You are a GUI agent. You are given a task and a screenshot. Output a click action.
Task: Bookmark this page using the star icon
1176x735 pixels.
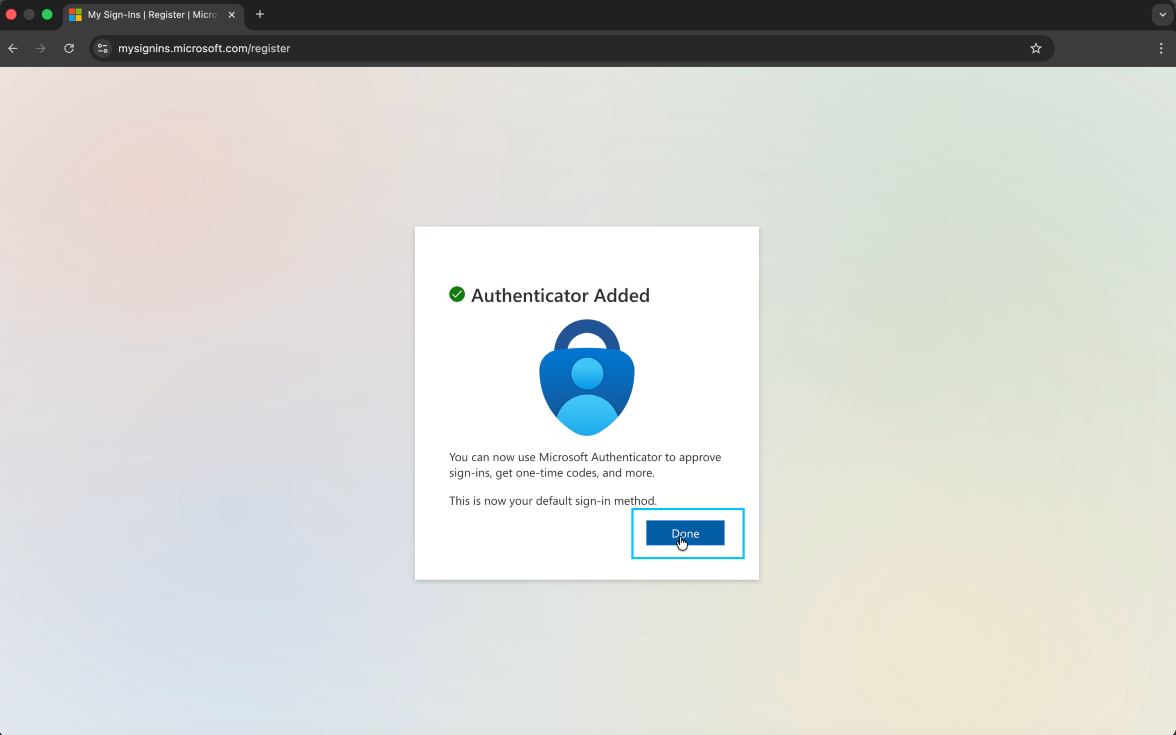click(1035, 48)
